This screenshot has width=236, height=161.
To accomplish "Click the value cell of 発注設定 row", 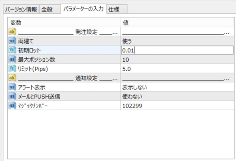I will [177, 32].
